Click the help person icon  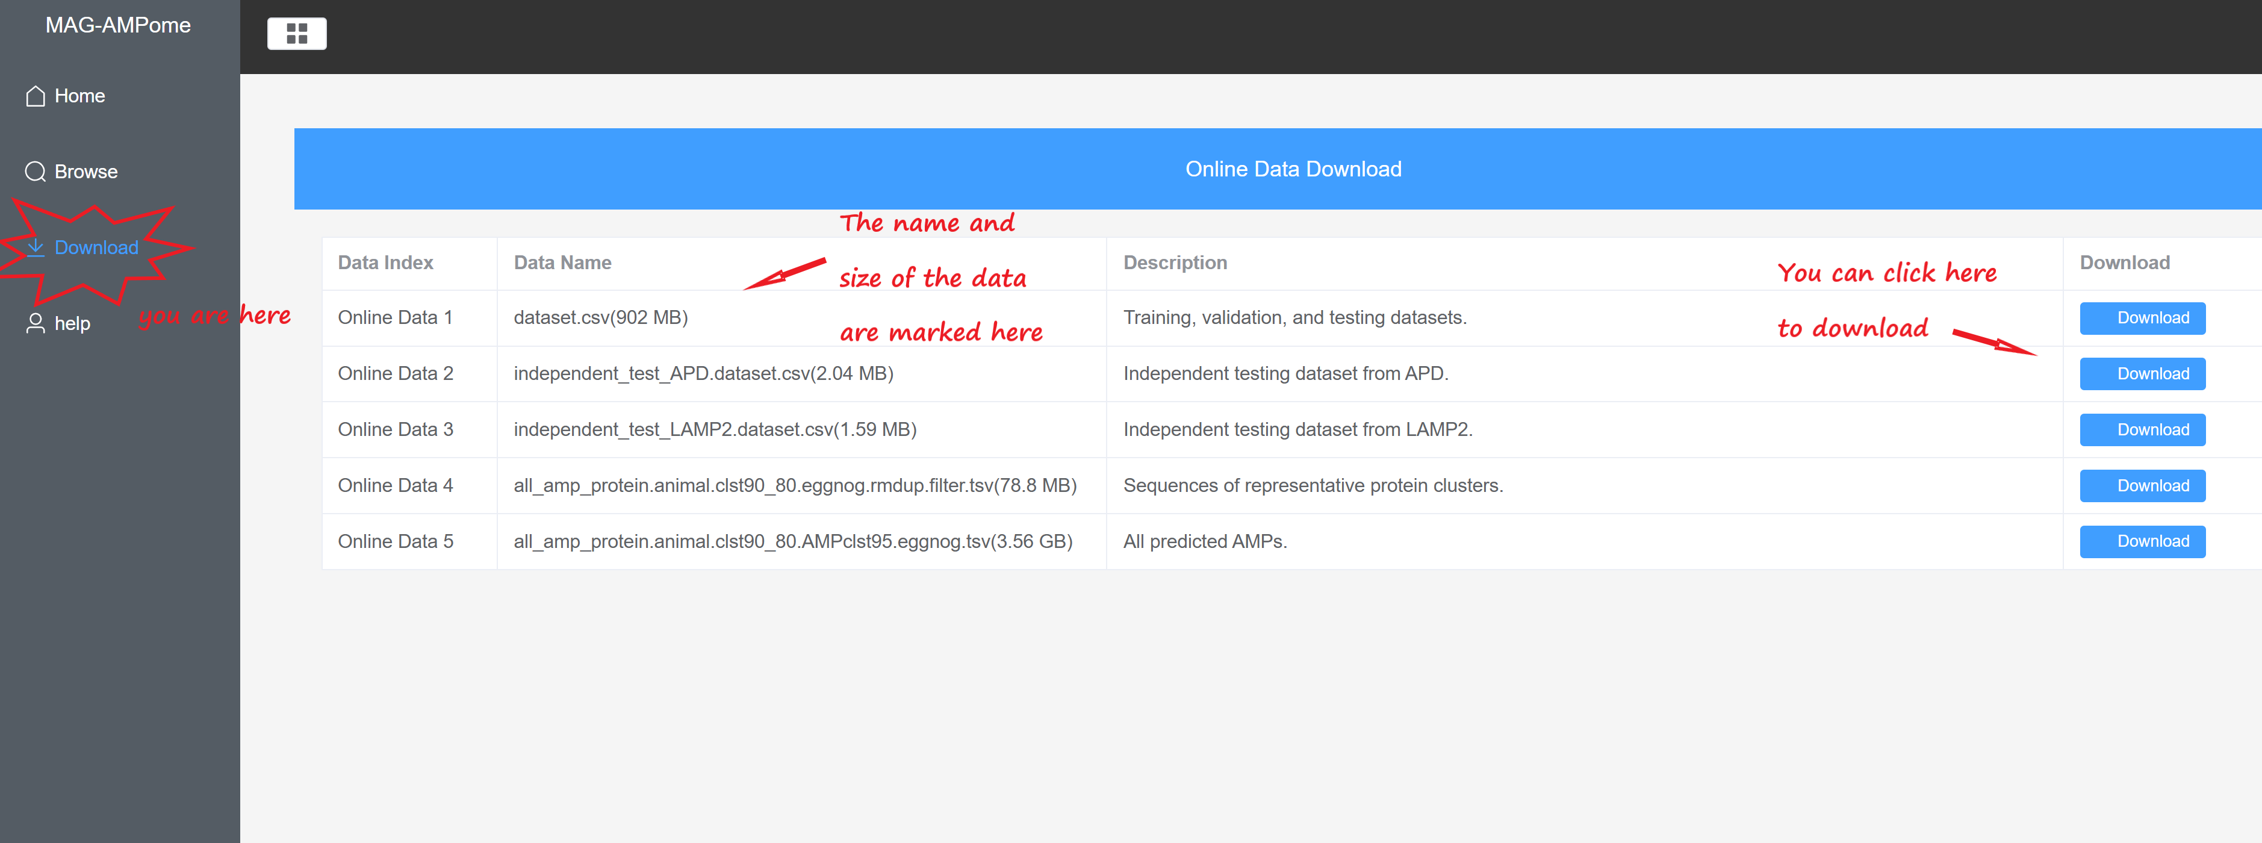[35, 323]
